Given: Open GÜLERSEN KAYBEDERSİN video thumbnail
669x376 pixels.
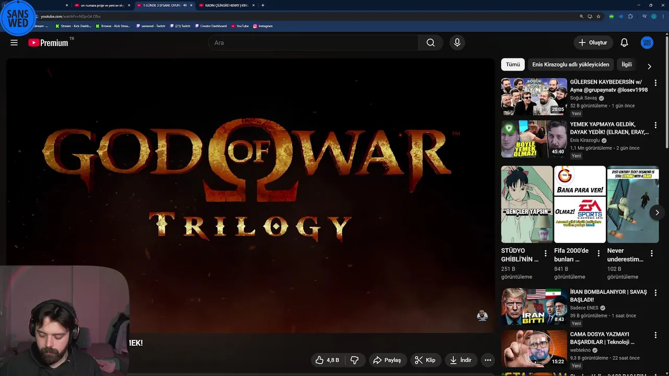Looking at the screenshot, I should tap(534, 97).
